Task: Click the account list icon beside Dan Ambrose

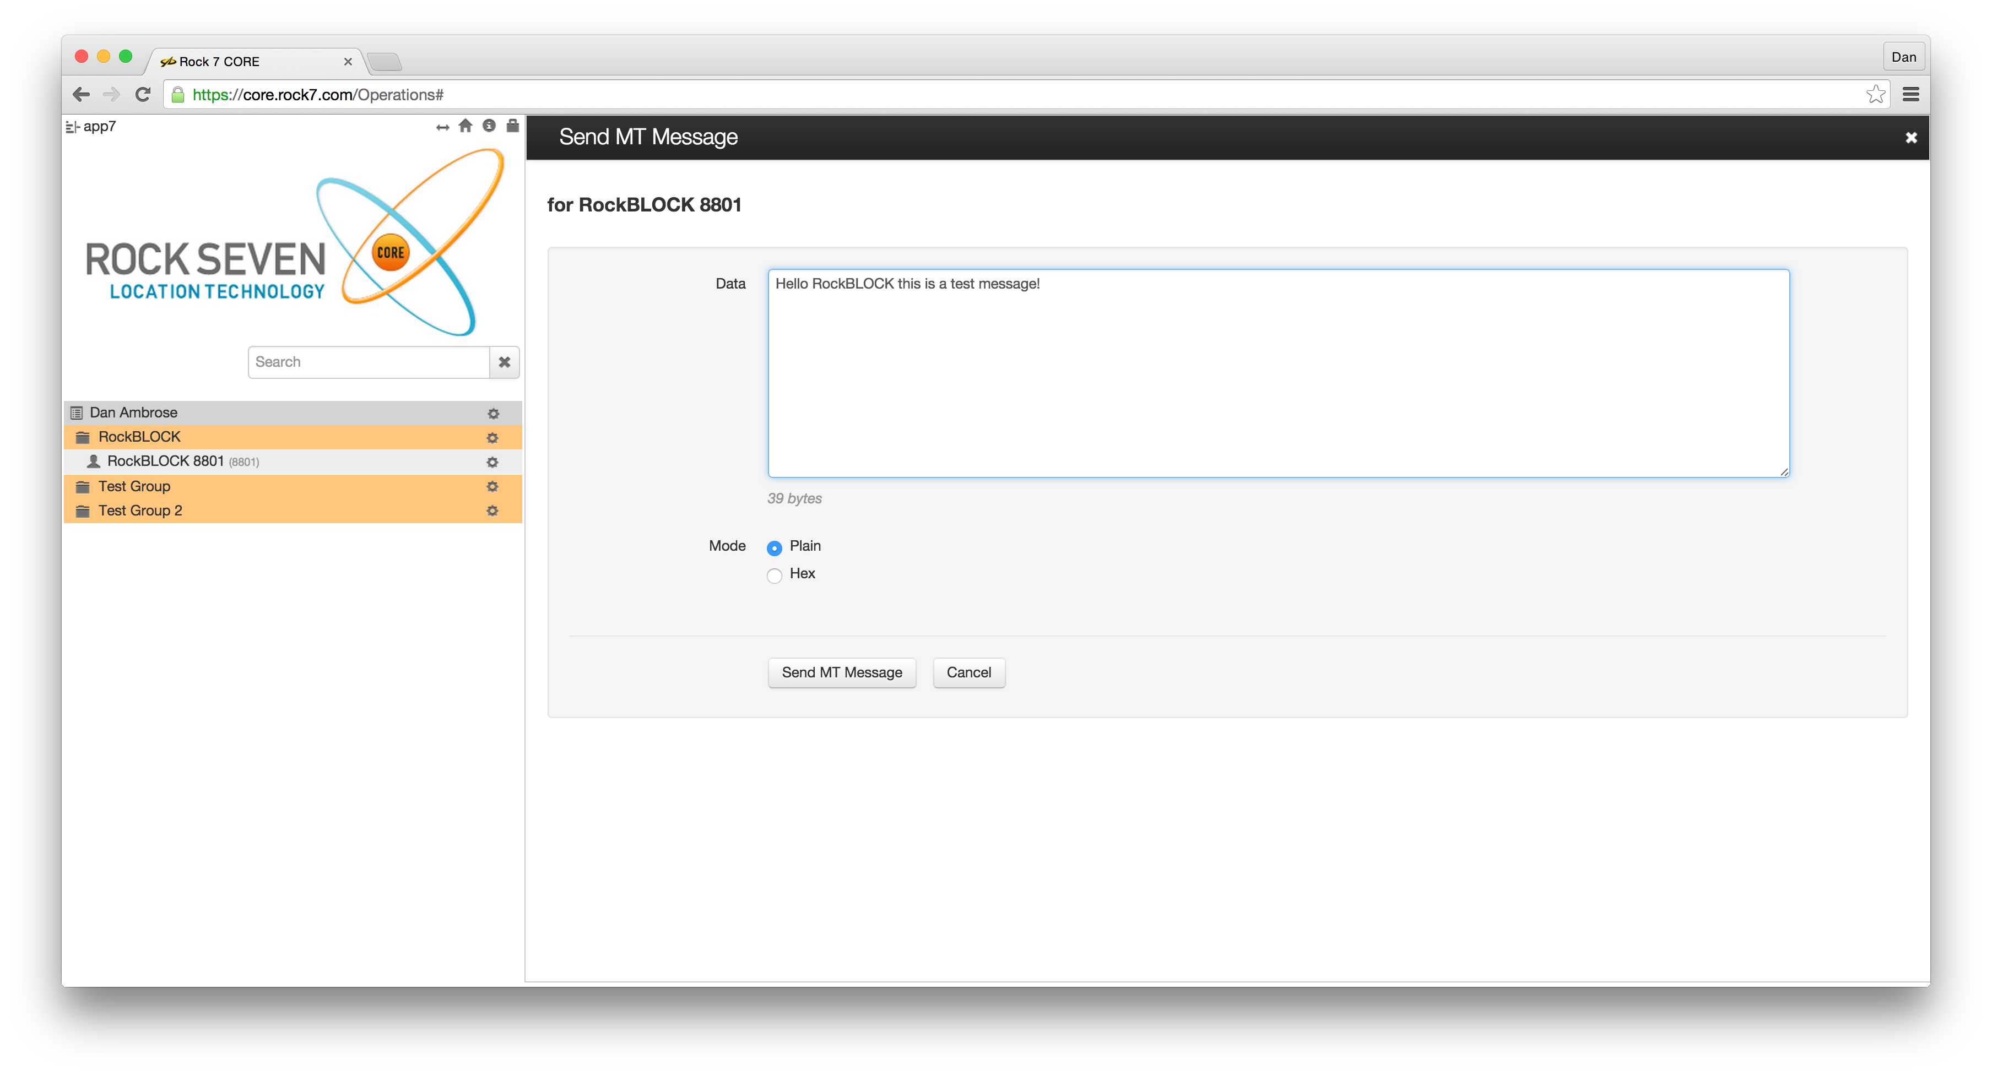Action: pyautogui.click(x=77, y=412)
